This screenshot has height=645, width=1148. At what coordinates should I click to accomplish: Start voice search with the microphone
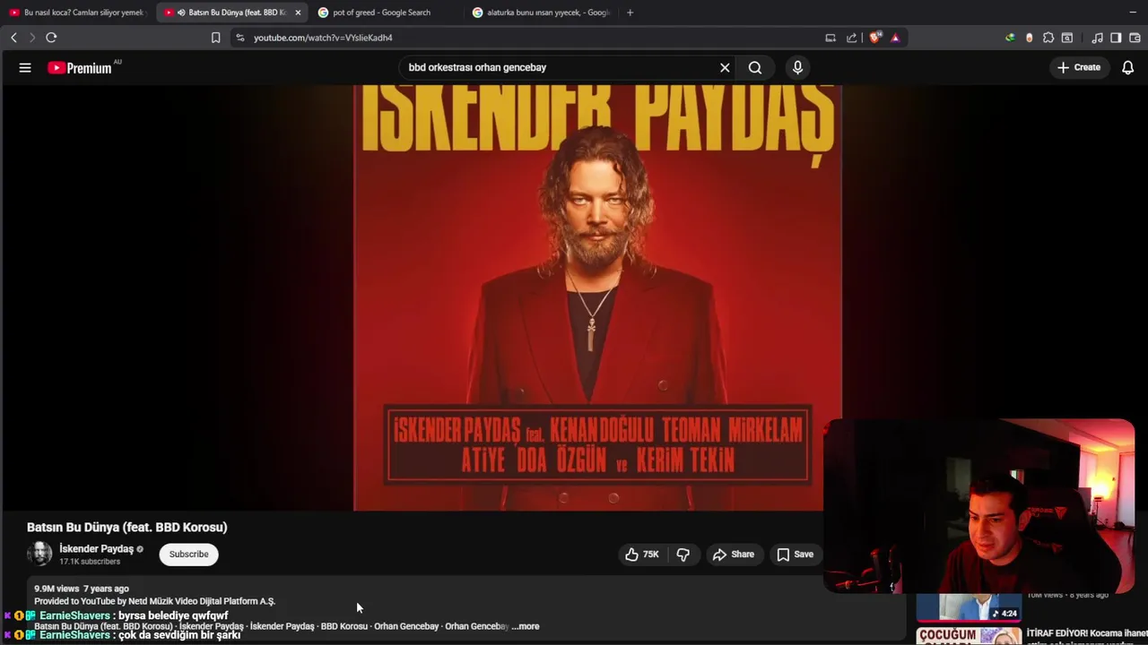[797, 67]
